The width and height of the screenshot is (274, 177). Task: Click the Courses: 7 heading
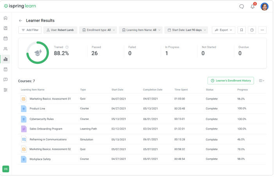click(x=27, y=81)
